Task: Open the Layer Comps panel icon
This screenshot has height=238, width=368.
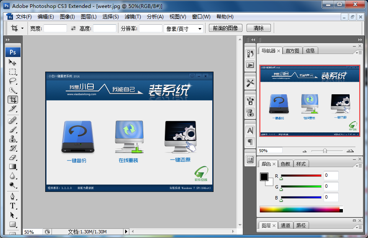Action: point(250,160)
